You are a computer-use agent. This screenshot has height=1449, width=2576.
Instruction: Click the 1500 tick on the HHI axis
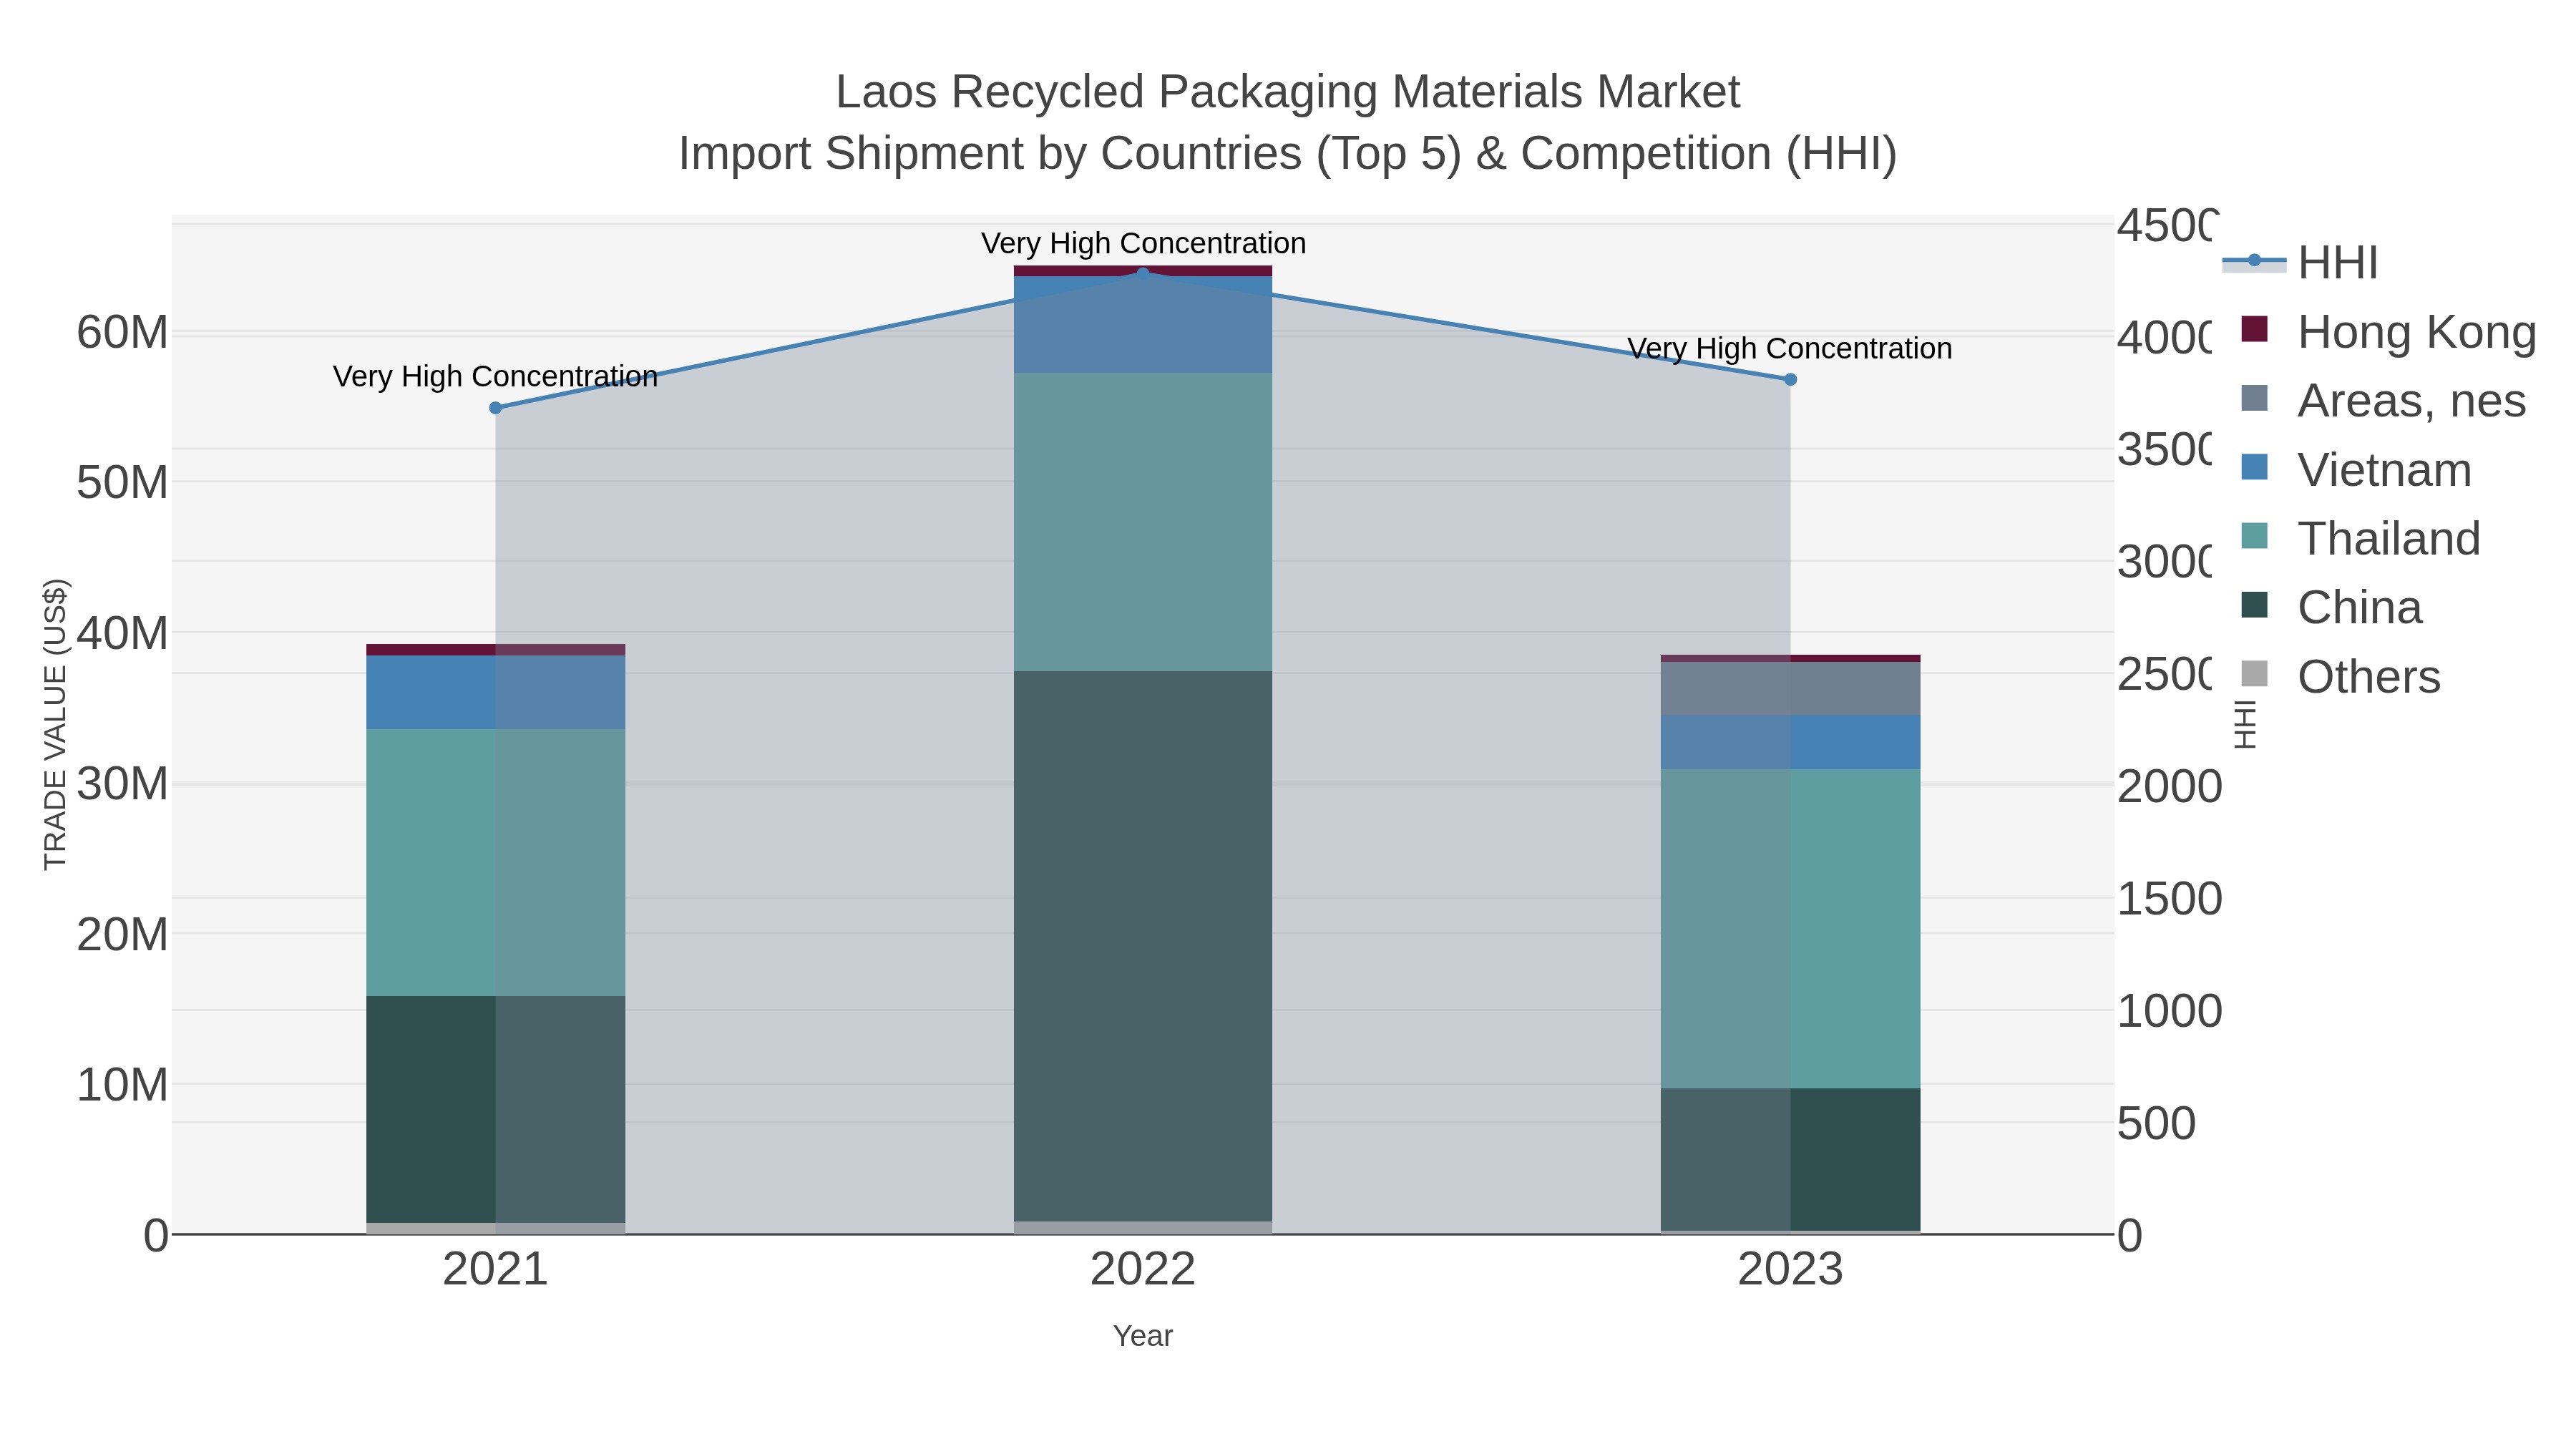point(2169,899)
